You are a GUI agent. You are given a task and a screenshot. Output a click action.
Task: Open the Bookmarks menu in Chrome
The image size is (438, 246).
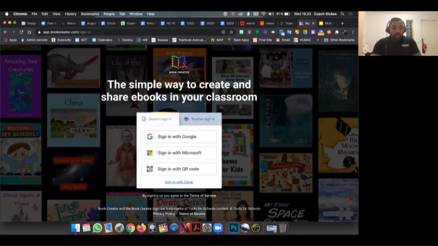pos(90,14)
